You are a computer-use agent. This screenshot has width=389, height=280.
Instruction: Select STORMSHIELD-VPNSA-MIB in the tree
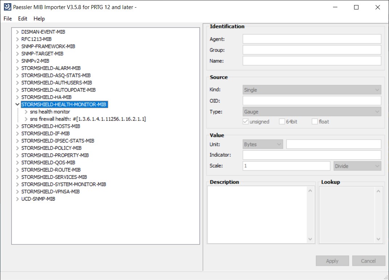click(x=50, y=192)
